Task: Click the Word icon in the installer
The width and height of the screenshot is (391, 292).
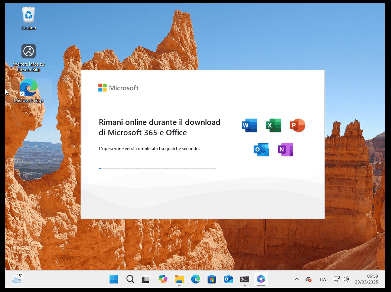Action: point(249,126)
